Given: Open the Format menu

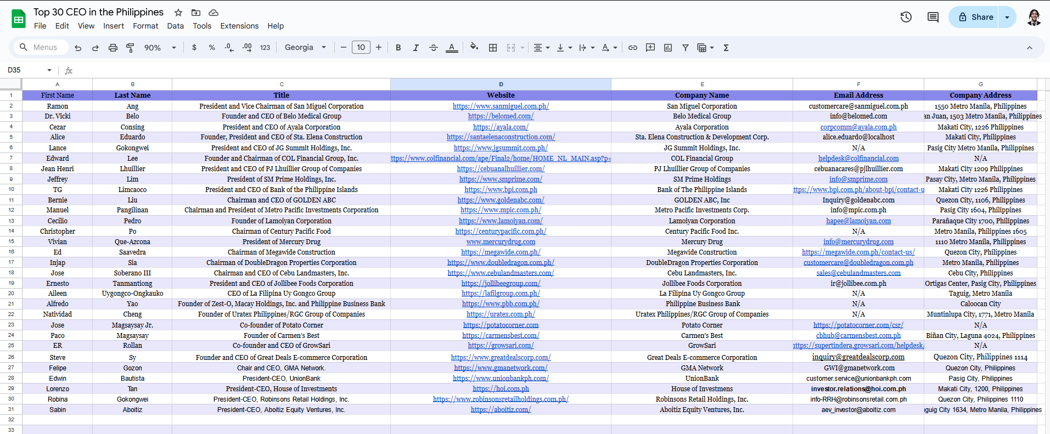Looking at the screenshot, I should (145, 26).
